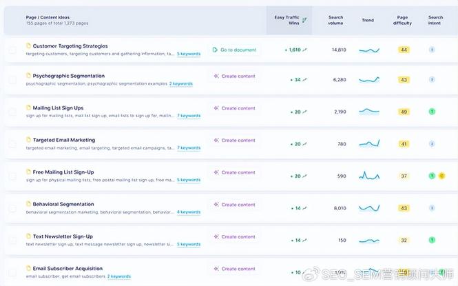Click Create content for Behavioral Segmentation
This screenshot has height=286, width=458.
[234, 205]
